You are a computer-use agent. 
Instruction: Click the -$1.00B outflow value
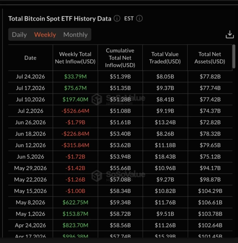pos(75,191)
